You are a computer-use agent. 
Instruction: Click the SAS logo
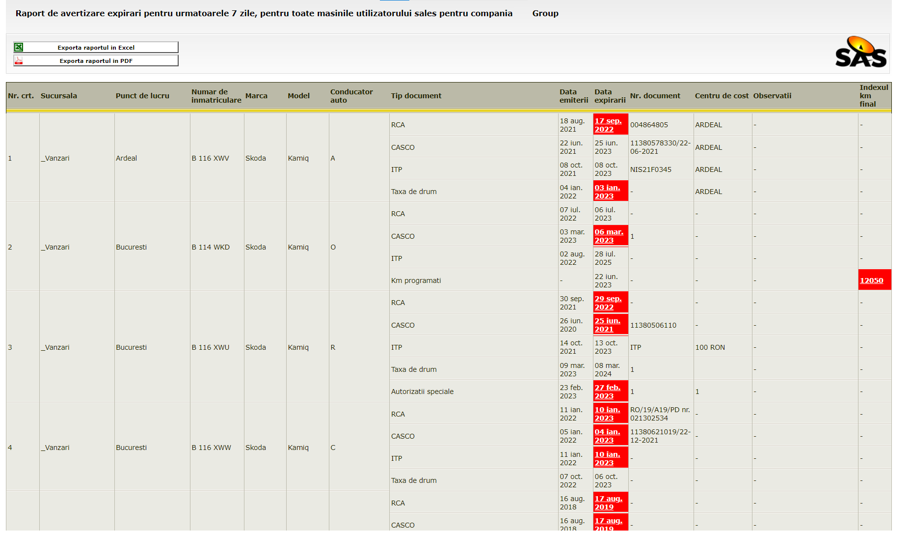[860, 53]
